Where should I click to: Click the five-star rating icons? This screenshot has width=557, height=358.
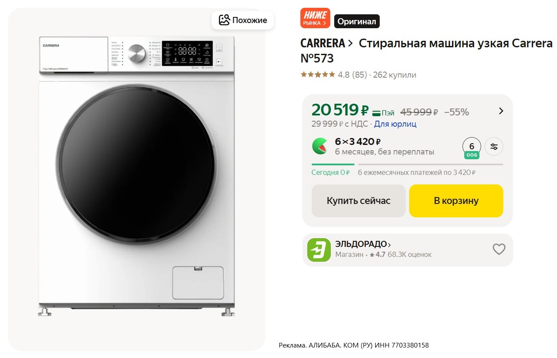(x=318, y=75)
